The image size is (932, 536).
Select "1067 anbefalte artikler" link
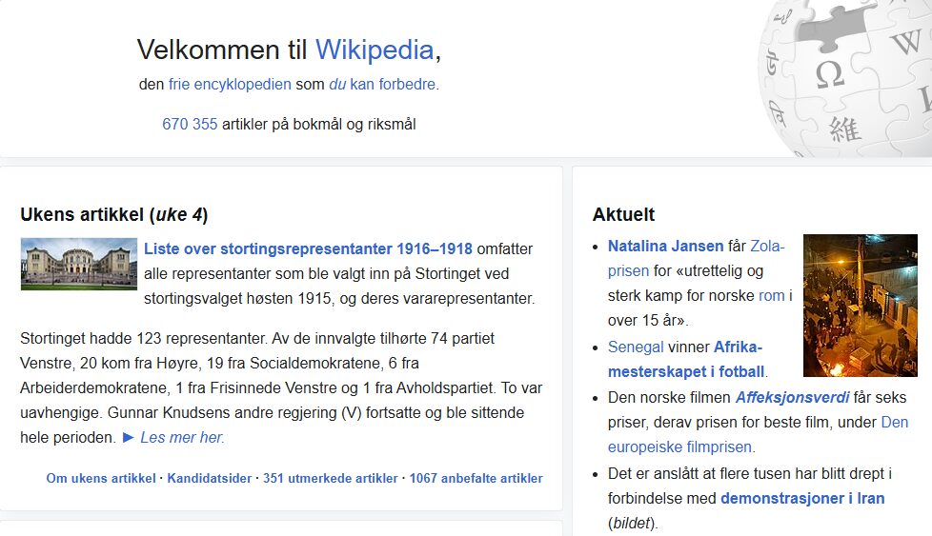476,478
